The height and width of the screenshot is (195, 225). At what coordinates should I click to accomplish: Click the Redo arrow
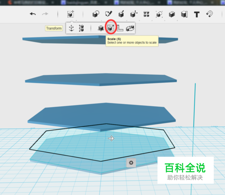pyautogui.click(x=45, y=14)
